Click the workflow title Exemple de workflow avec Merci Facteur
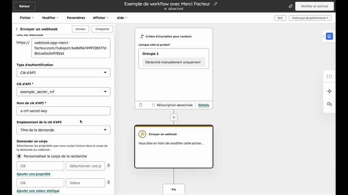 [167, 4]
